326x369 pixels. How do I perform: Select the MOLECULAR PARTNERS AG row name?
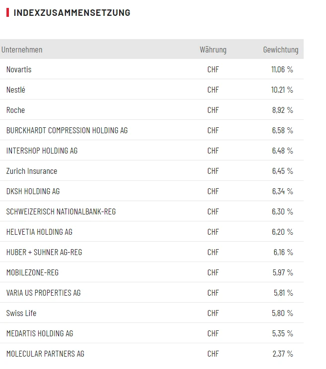[x=45, y=354]
